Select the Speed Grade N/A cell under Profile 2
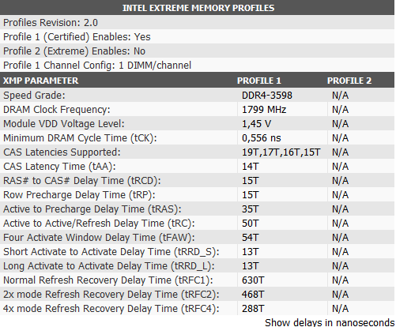The height and width of the screenshot is (327, 396). tap(340, 96)
